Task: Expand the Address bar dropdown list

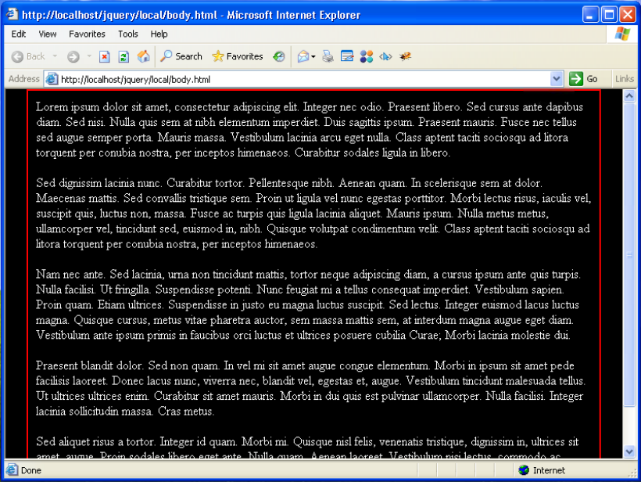Action: pos(556,78)
